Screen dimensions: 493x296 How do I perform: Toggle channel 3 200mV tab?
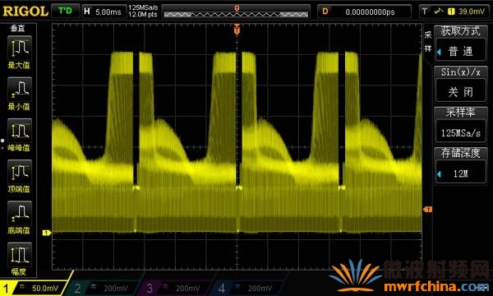click(177, 288)
